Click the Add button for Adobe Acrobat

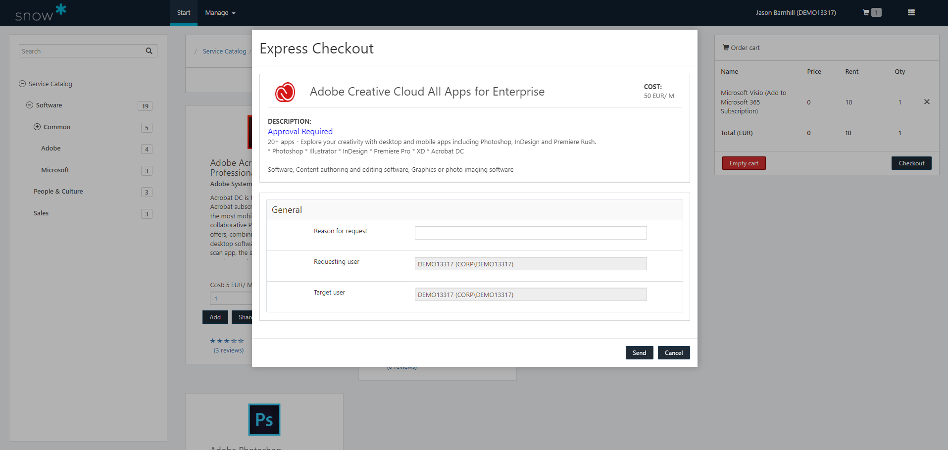tap(215, 317)
